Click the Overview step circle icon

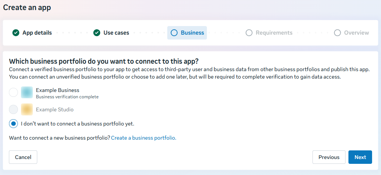[x=337, y=33]
